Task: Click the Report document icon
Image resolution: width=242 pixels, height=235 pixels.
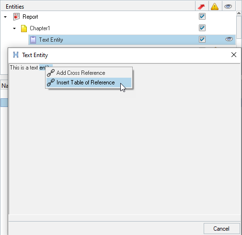Action: point(16,17)
